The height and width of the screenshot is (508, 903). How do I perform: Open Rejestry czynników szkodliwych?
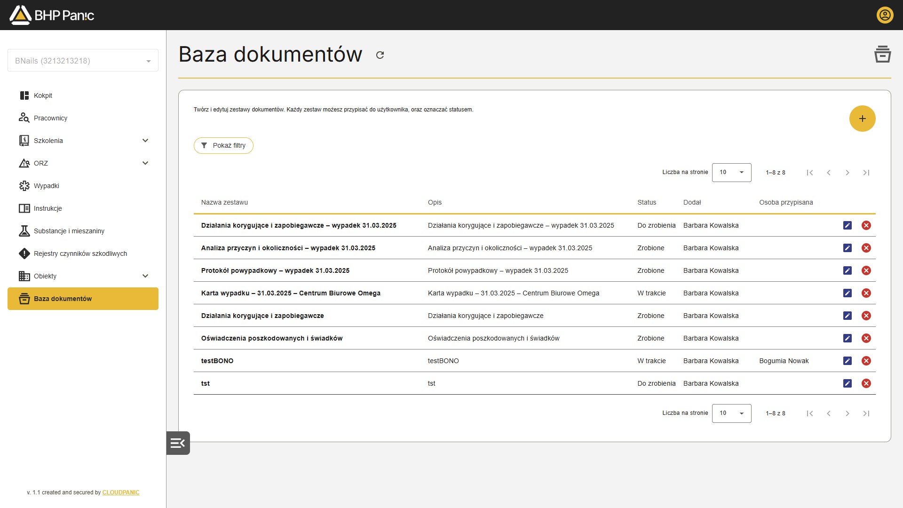(x=83, y=254)
